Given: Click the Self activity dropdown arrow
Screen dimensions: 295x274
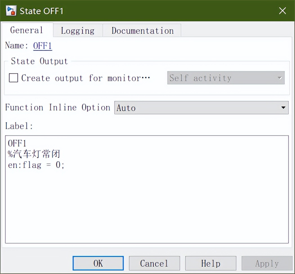Looking at the screenshot, I should (280, 78).
